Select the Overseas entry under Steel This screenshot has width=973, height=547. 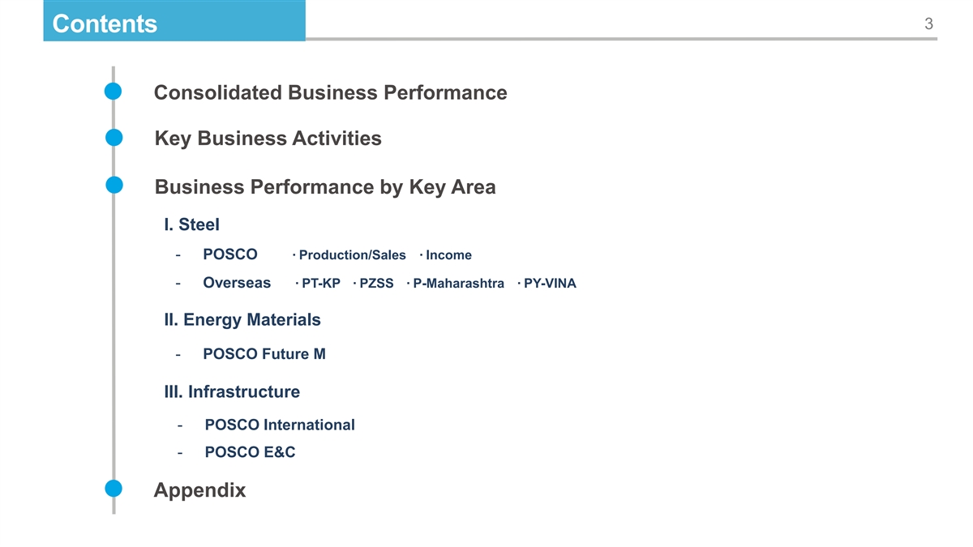coord(237,284)
